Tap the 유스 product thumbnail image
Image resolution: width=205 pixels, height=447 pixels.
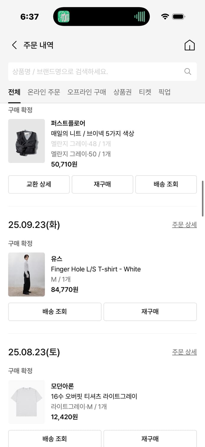coord(26,274)
